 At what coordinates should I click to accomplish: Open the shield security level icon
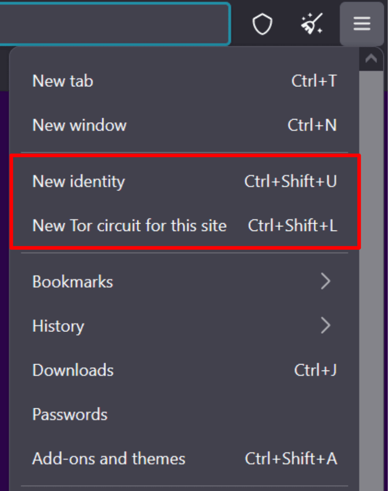pos(262,24)
